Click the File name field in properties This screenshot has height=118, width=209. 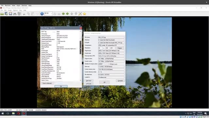(x=111, y=37)
